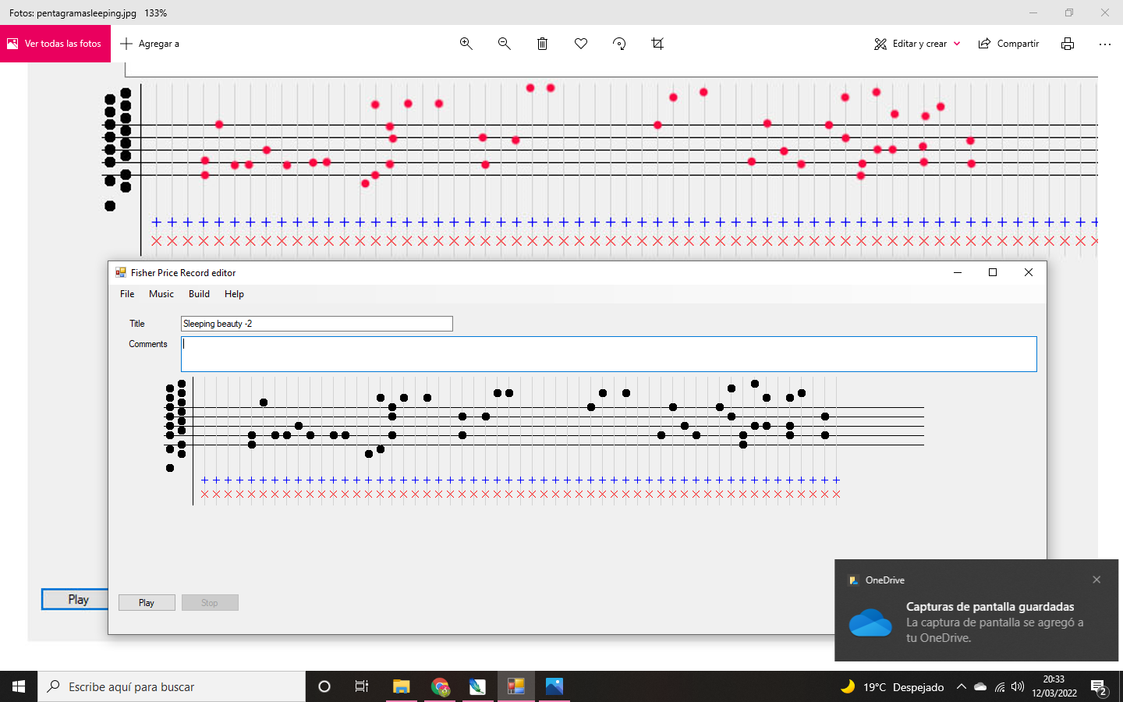Open Editar y crear dropdown
This screenshot has width=1123, height=702.
(x=917, y=44)
